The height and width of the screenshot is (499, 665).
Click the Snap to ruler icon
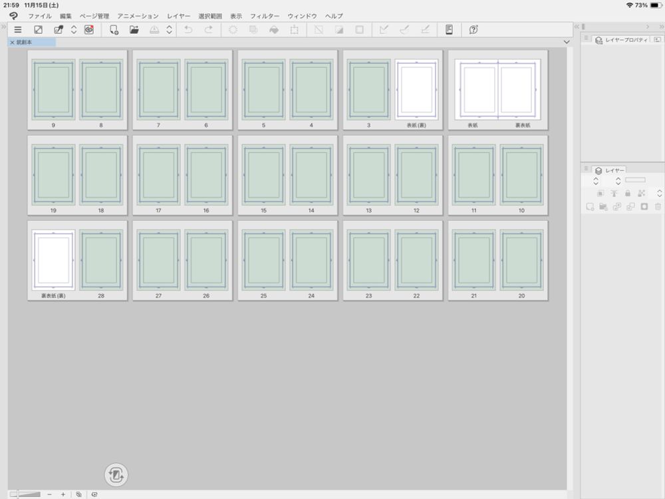coord(384,30)
